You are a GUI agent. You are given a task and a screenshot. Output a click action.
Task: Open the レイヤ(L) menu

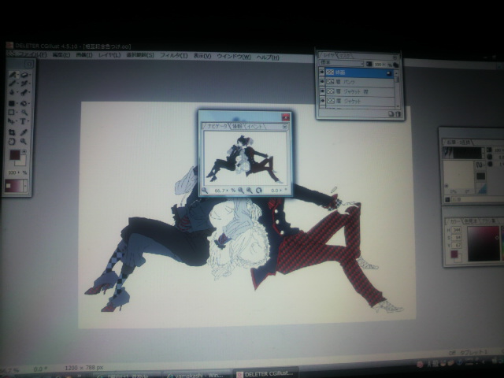pos(109,55)
